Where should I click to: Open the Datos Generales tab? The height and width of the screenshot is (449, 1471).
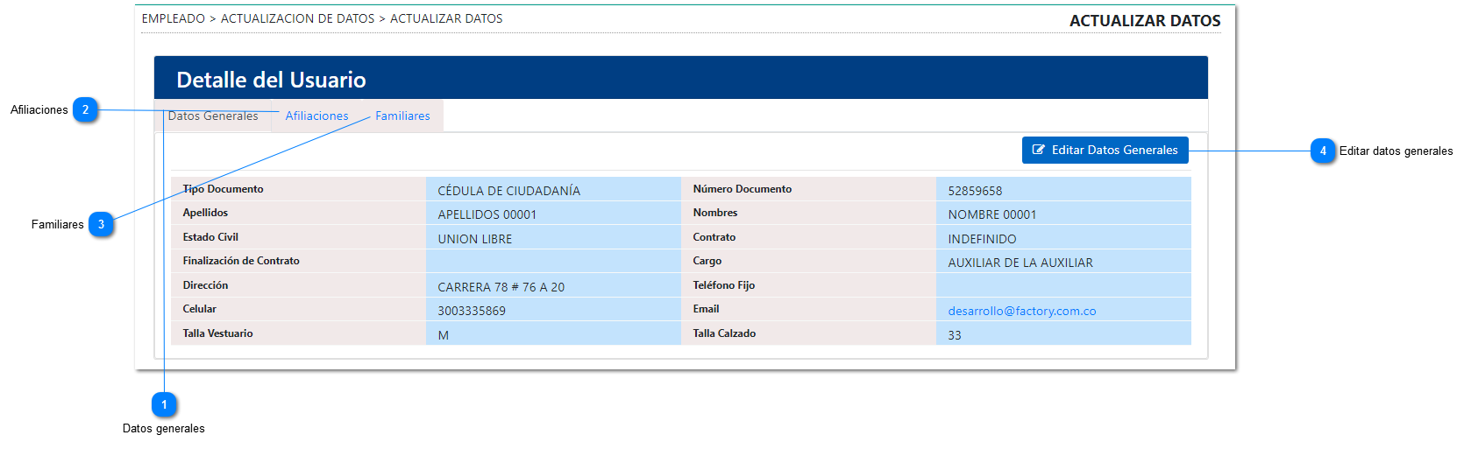point(213,116)
